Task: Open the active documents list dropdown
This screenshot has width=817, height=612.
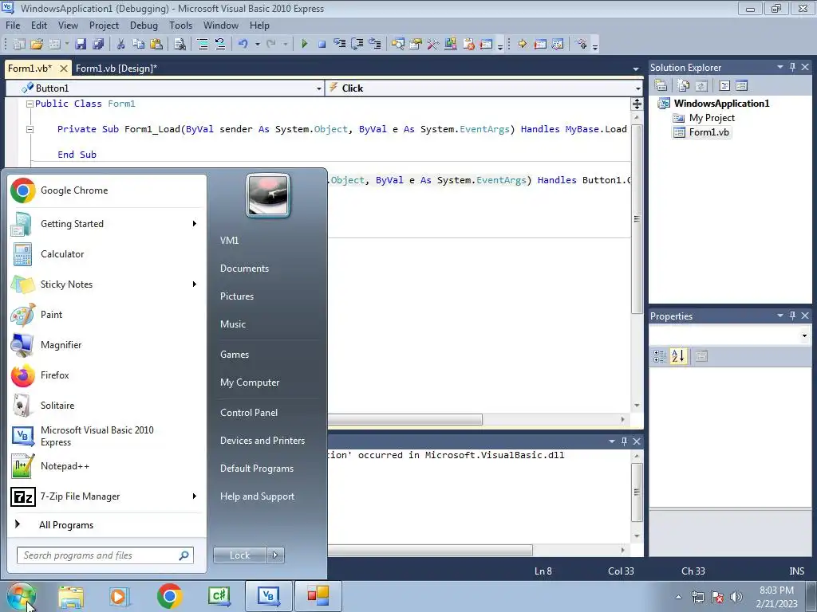Action: click(x=636, y=69)
